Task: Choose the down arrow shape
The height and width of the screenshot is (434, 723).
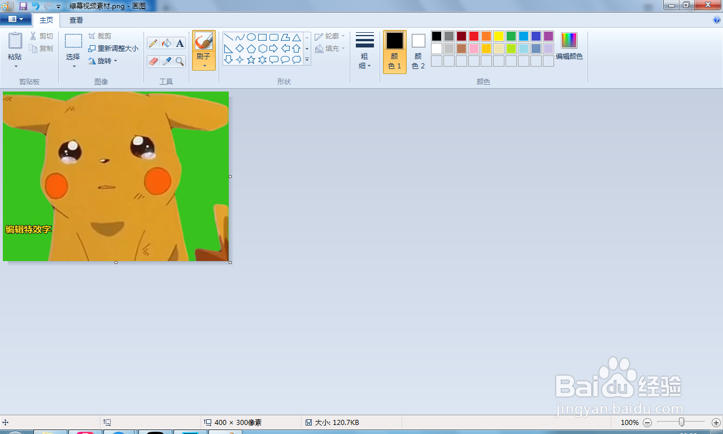Action: pyautogui.click(x=229, y=59)
